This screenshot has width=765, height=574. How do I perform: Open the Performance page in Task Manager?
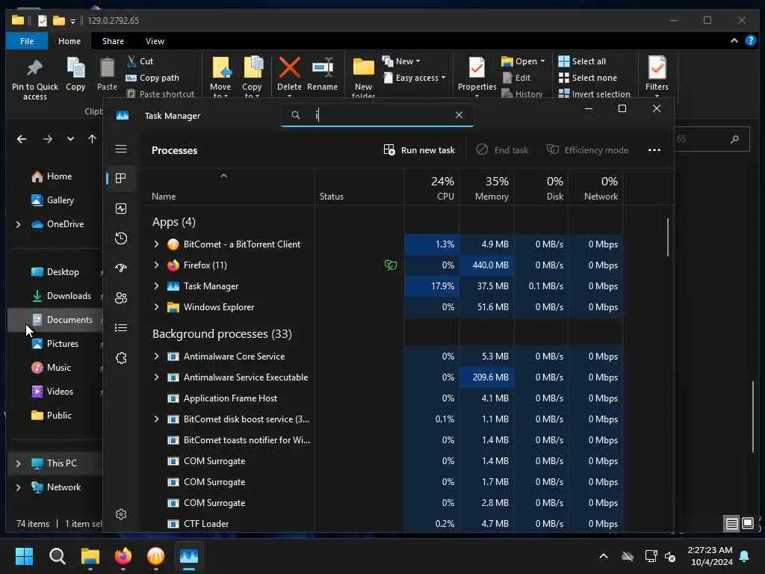click(x=121, y=209)
